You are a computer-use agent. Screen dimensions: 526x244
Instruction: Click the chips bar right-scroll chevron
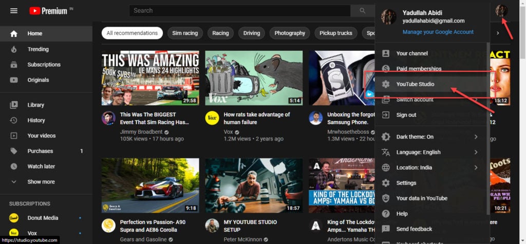coord(498,33)
